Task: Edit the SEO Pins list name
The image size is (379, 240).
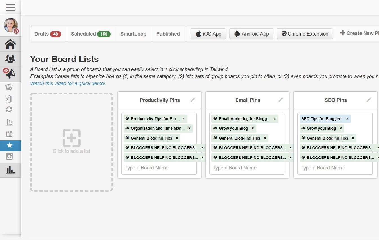Action: [369, 100]
